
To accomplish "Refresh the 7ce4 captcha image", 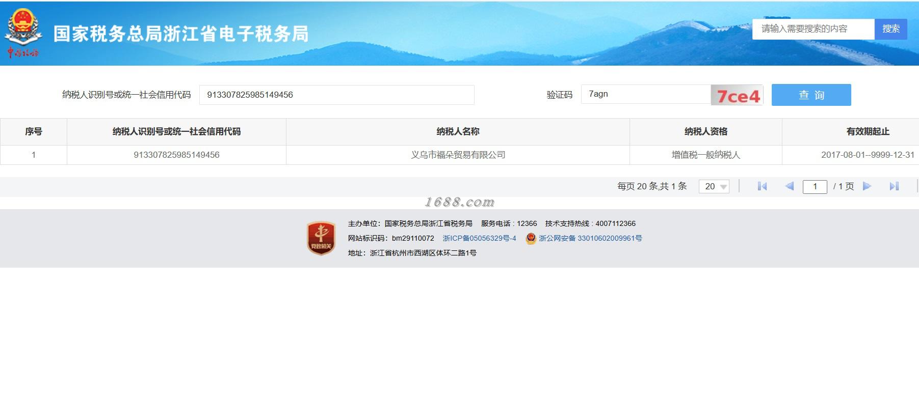I will click(737, 95).
